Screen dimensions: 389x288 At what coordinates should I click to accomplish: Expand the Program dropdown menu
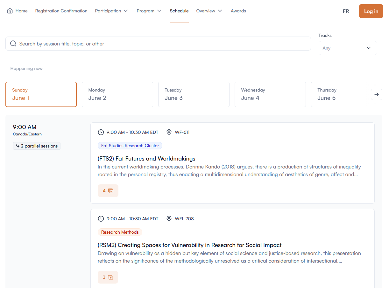pyautogui.click(x=149, y=11)
